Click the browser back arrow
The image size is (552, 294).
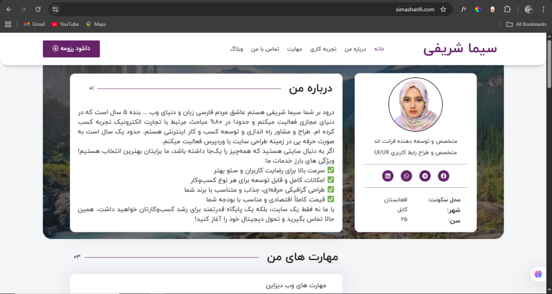coord(9,10)
